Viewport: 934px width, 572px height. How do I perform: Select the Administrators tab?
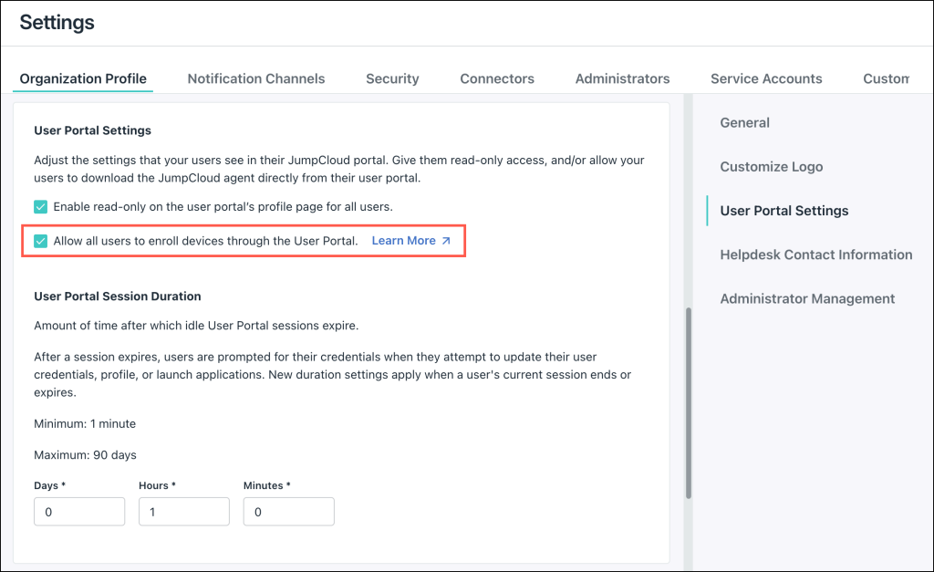[622, 78]
